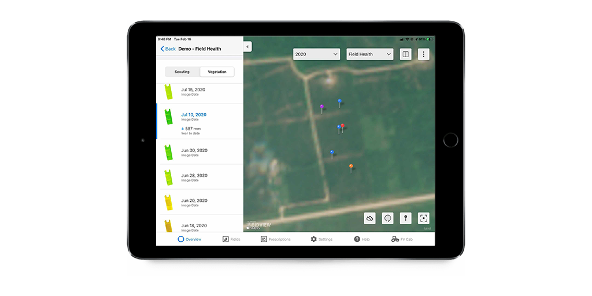Viewport: 592px width, 296px height.
Task: Open the three-dot more options menu
Action: tap(424, 54)
